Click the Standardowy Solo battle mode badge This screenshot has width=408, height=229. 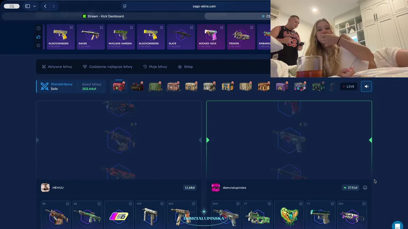coord(56,87)
